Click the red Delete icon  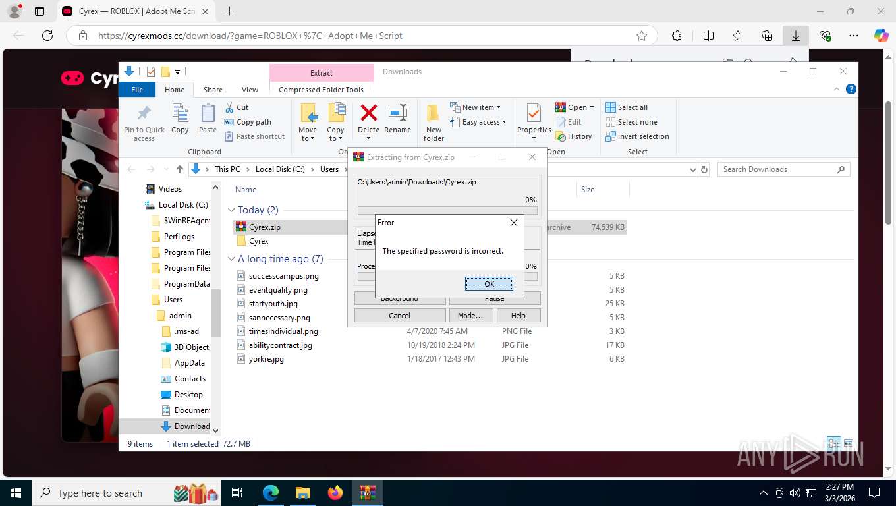[369, 113]
